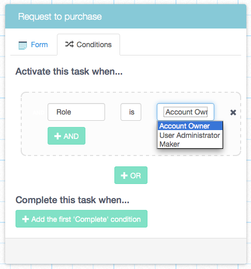Click the plus icon in the OR button
Viewport: 251px width, 269px height.
click(124, 176)
